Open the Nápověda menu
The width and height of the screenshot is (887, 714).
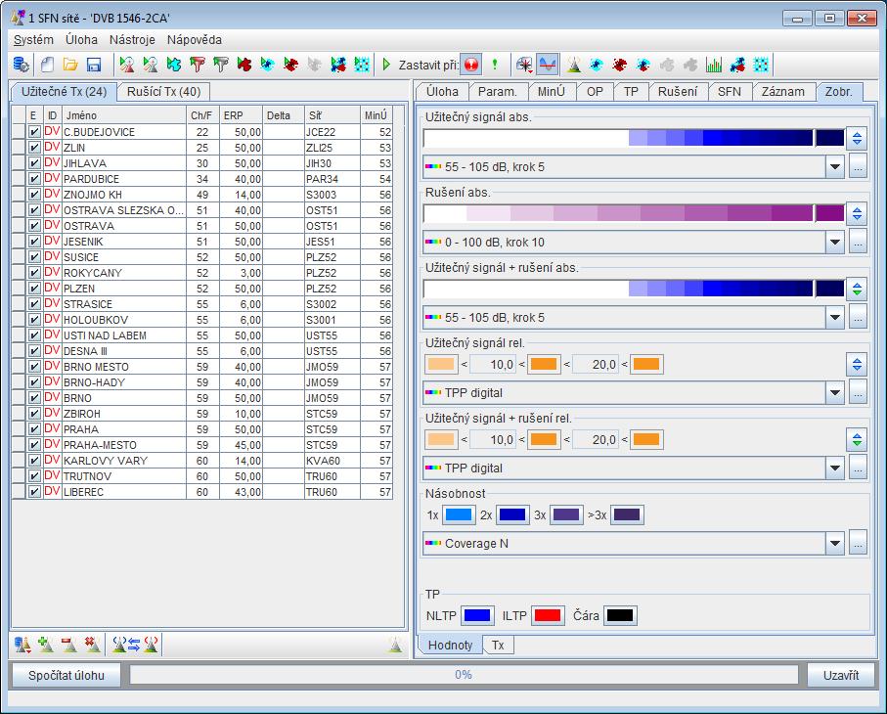[194, 39]
